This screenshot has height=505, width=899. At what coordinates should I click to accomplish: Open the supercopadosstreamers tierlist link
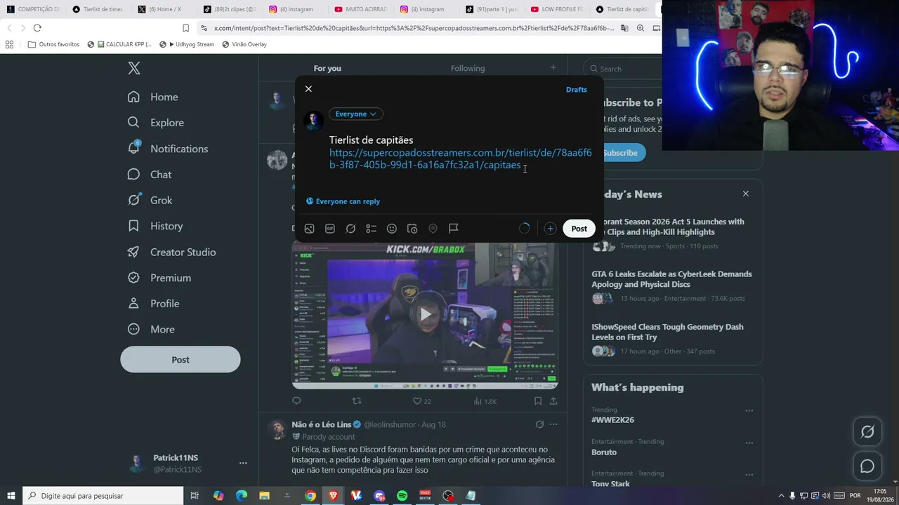pyautogui.click(x=460, y=159)
